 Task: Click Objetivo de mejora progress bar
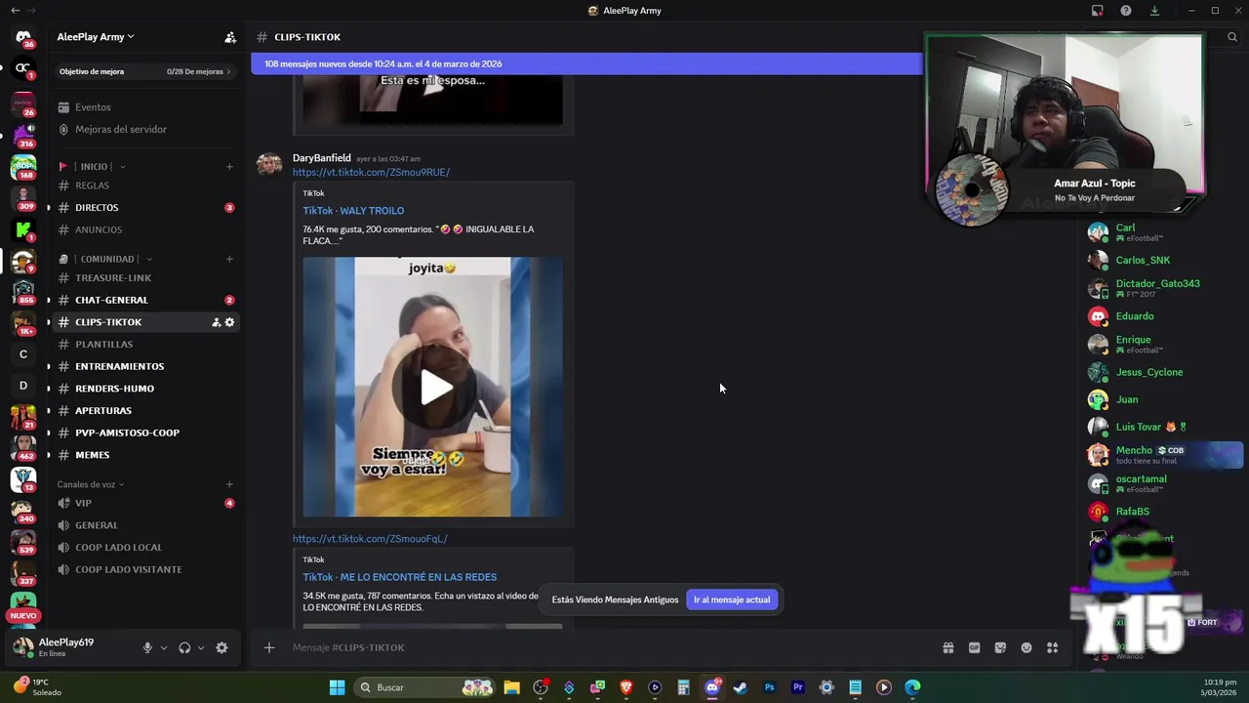coord(144,71)
